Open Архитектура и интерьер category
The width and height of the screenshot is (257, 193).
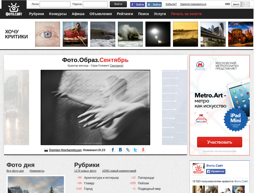101,178
